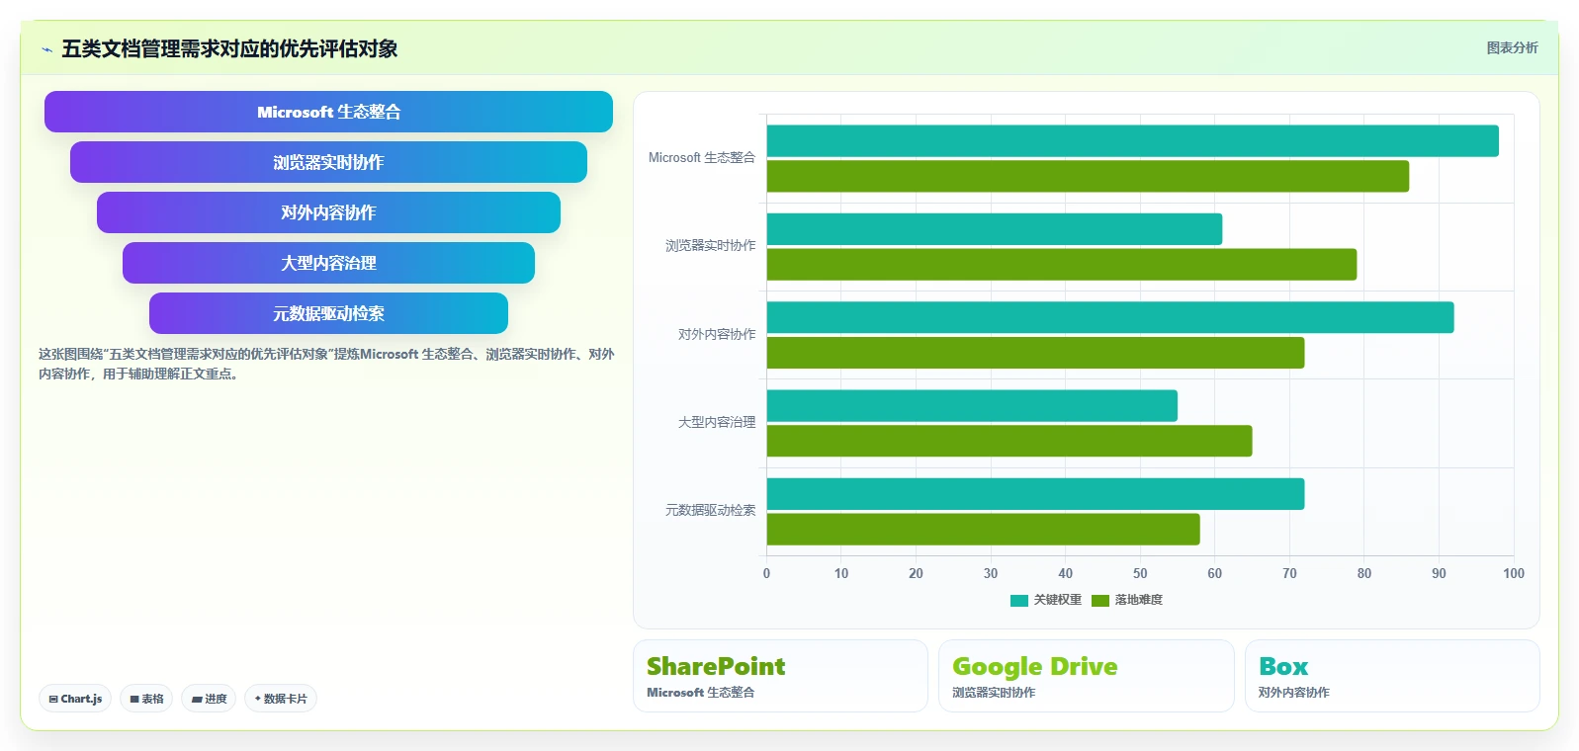Click the teal bar for 浏览器实时协作
This screenshot has width=1579, height=751.
[x=995, y=229]
